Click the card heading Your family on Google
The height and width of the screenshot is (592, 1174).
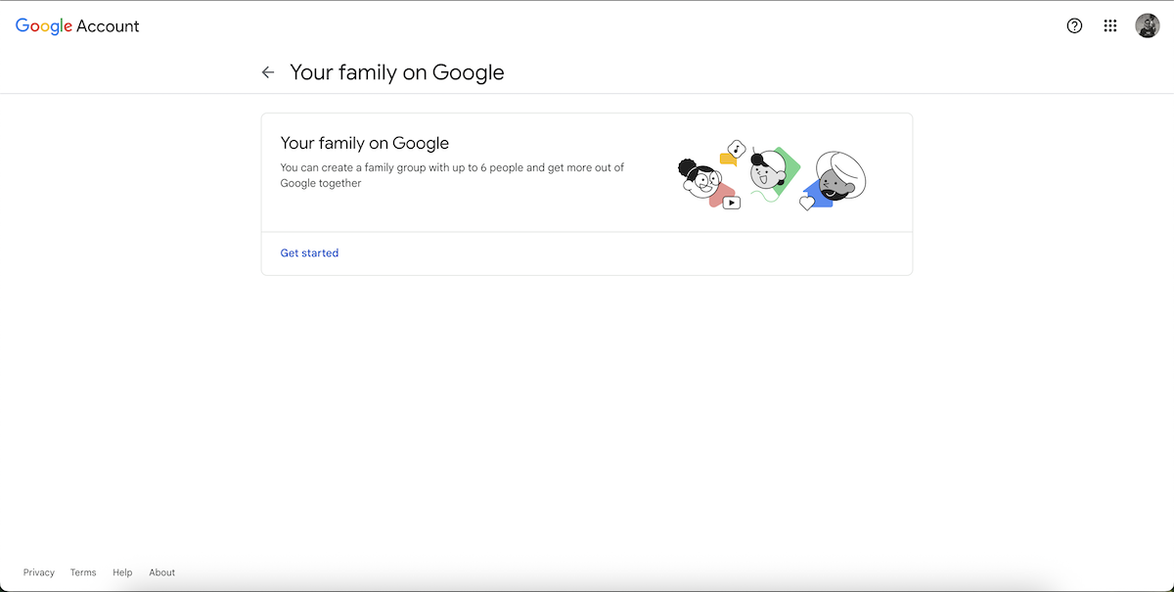tap(365, 143)
